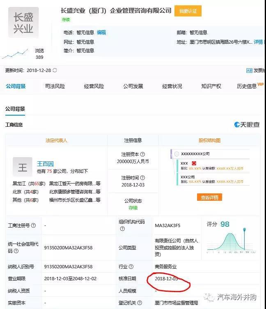Click the 商务服务业 industry value
Viewport: 266px width, 309px height.
point(166,267)
